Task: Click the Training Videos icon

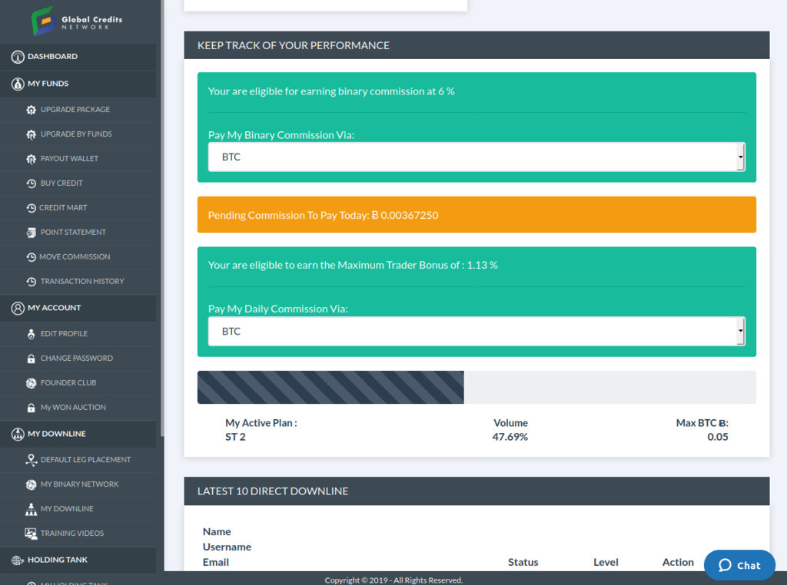Action: pos(31,534)
